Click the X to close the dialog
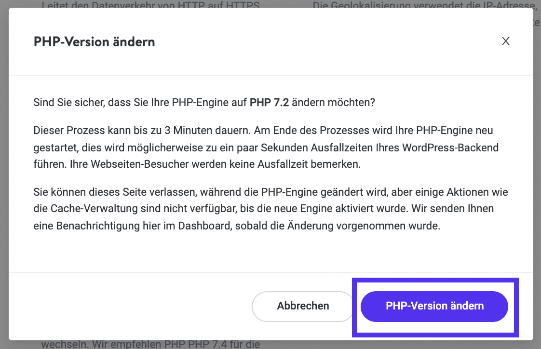The image size is (541, 349). pyautogui.click(x=505, y=41)
